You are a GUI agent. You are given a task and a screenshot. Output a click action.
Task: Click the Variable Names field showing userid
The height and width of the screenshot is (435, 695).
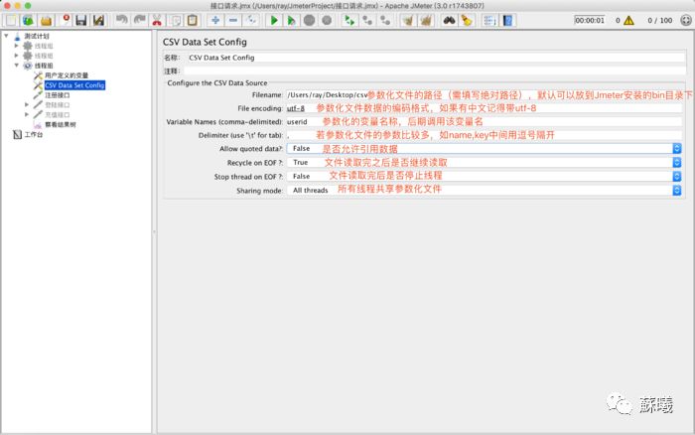(x=485, y=121)
